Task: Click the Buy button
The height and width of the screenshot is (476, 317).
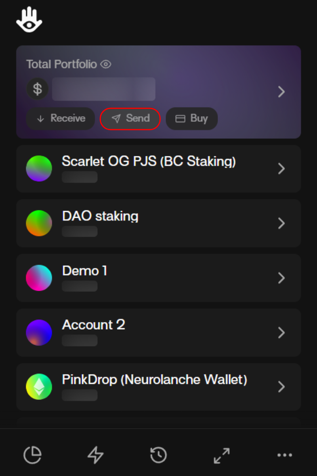Action: [x=192, y=119]
